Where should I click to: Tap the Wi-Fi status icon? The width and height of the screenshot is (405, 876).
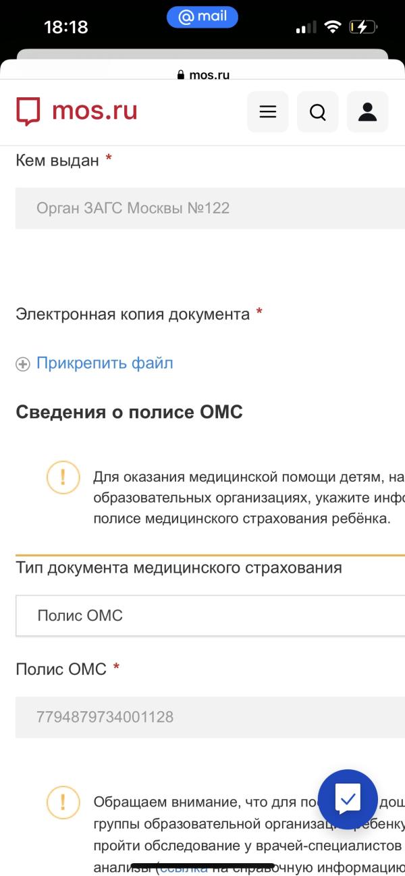coord(332,27)
